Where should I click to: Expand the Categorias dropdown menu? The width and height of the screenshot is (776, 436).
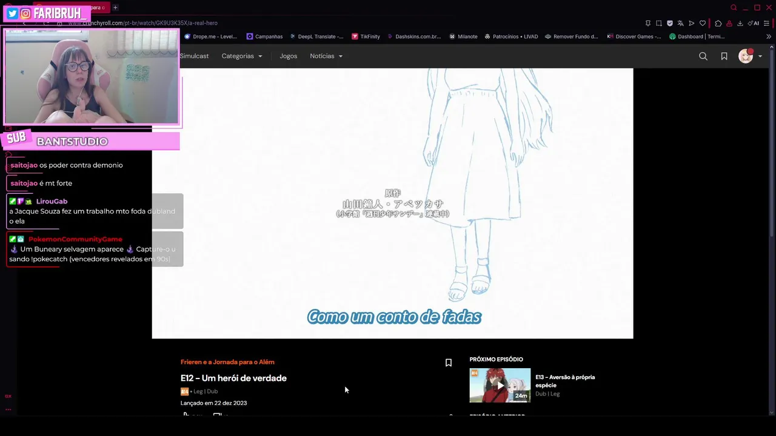[x=242, y=56]
